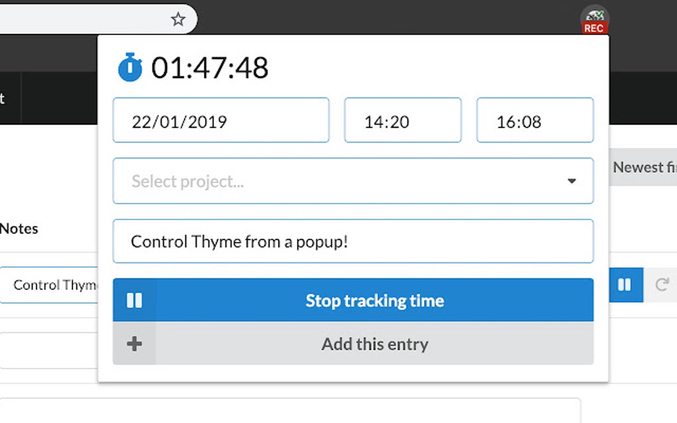Click the blue stopwatch icon in the popup
The image size is (677, 423).
[130, 67]
